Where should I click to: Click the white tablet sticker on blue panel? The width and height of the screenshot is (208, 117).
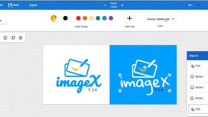coord(145,69)
